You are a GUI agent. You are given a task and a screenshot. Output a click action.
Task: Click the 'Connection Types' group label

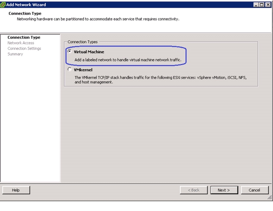point(83,42)
